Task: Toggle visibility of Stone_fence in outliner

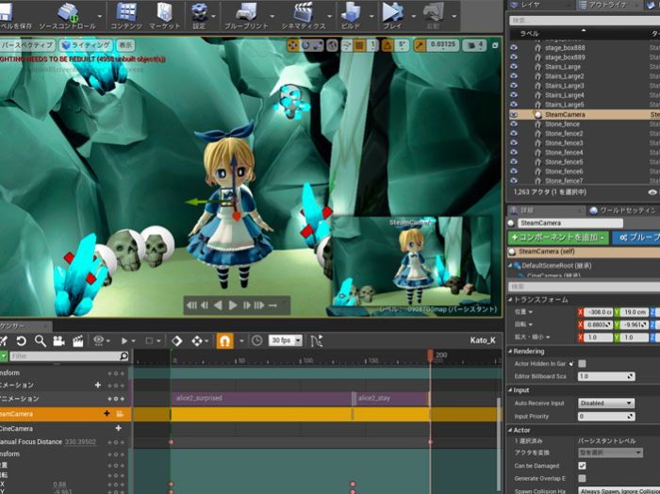Action: 514,124
